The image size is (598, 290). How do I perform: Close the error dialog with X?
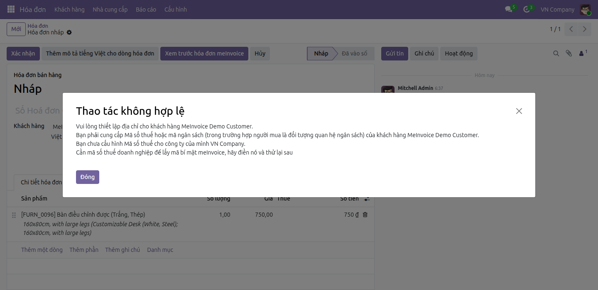[519, 111]
